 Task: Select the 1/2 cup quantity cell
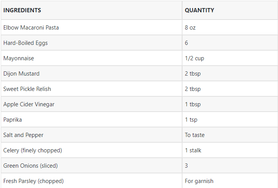click(194, 58)
